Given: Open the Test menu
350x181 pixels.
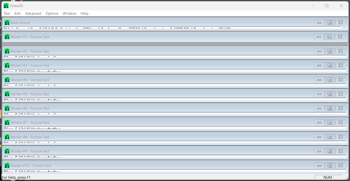Looking at the screenshot, I should coord(7,13).
